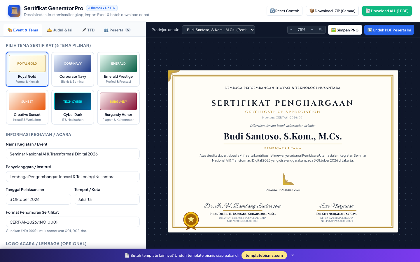Switch to the TTD tab

(x=88, y=30)
